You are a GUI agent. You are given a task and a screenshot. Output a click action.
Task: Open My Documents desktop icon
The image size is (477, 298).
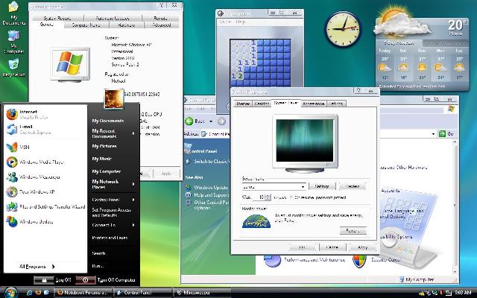click(x=13, y=13)
